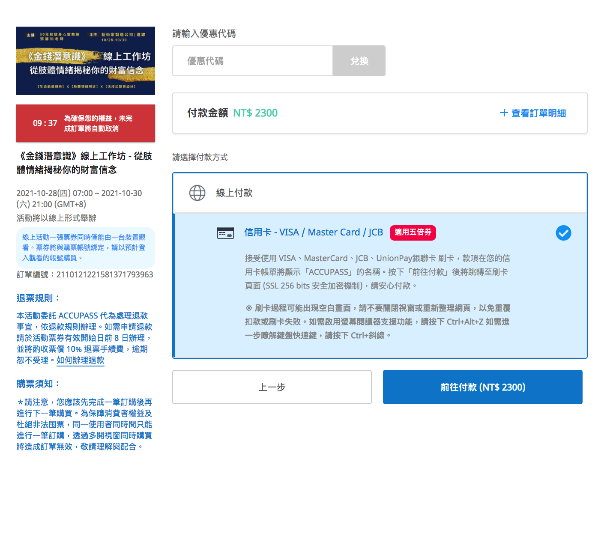Click the plus icon beside 查看訂單明細

point(504,113)
